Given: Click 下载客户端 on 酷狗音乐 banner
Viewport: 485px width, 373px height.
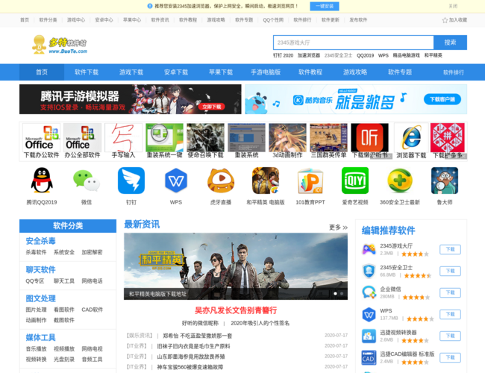Looking at the screenshot, I should click(442, 99).
